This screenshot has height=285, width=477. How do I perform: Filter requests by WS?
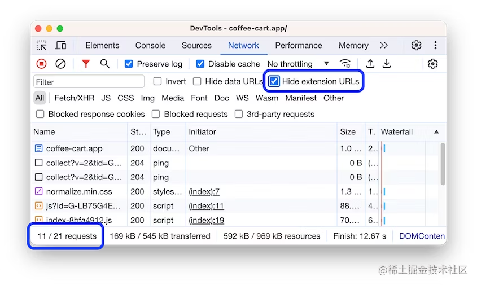coord(242,98)
